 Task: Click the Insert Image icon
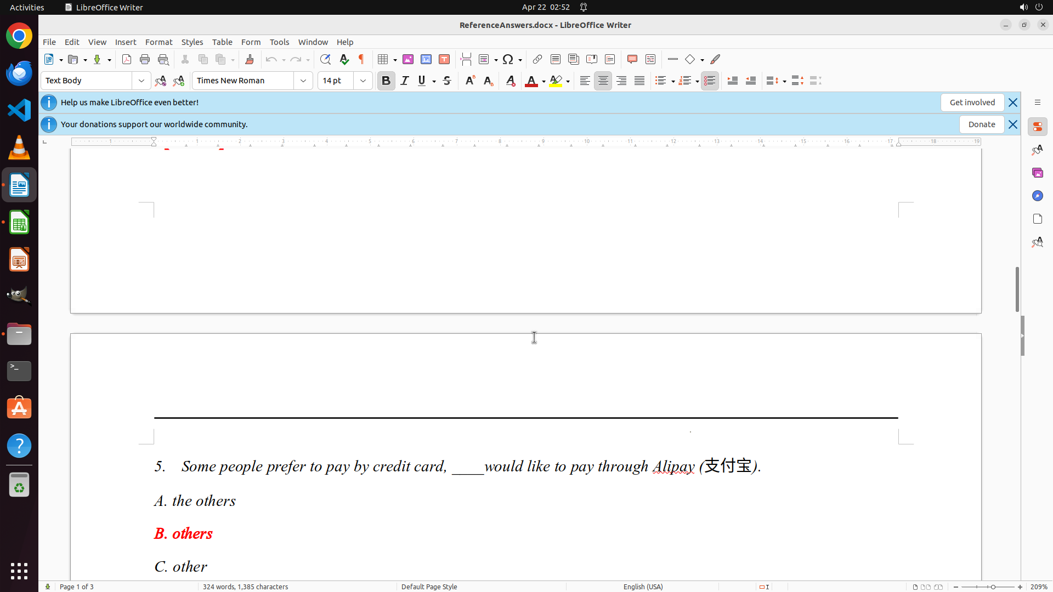point(408,59)
